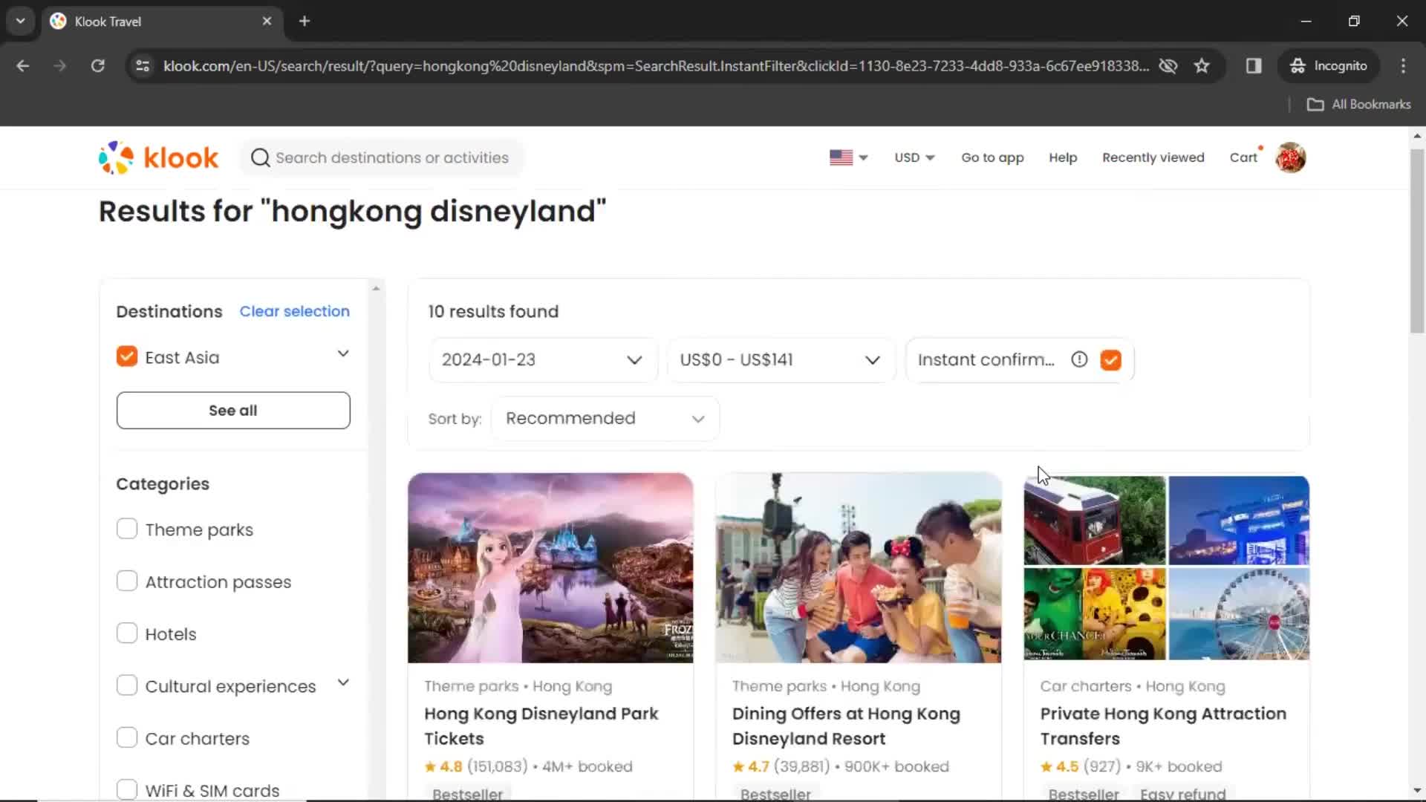Open Go to app
The width and height of the screenshot is (1426, 802).
click(992, 157)
